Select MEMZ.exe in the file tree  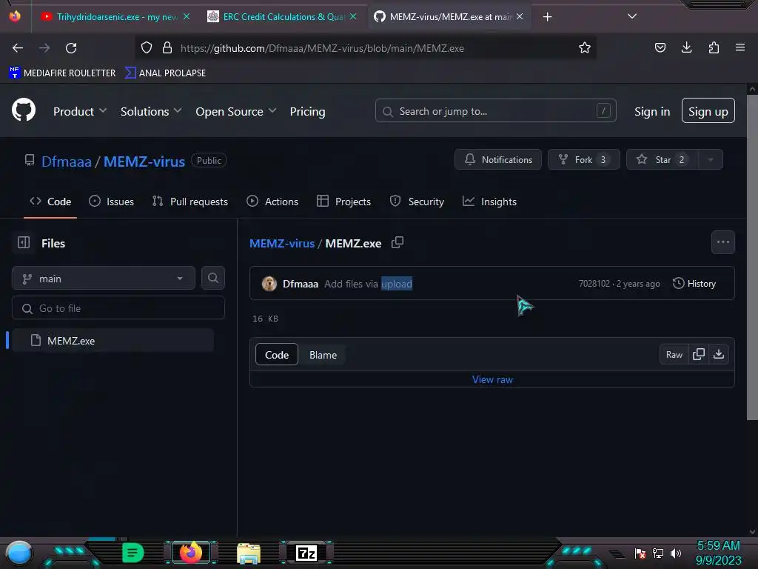[113, 341]
